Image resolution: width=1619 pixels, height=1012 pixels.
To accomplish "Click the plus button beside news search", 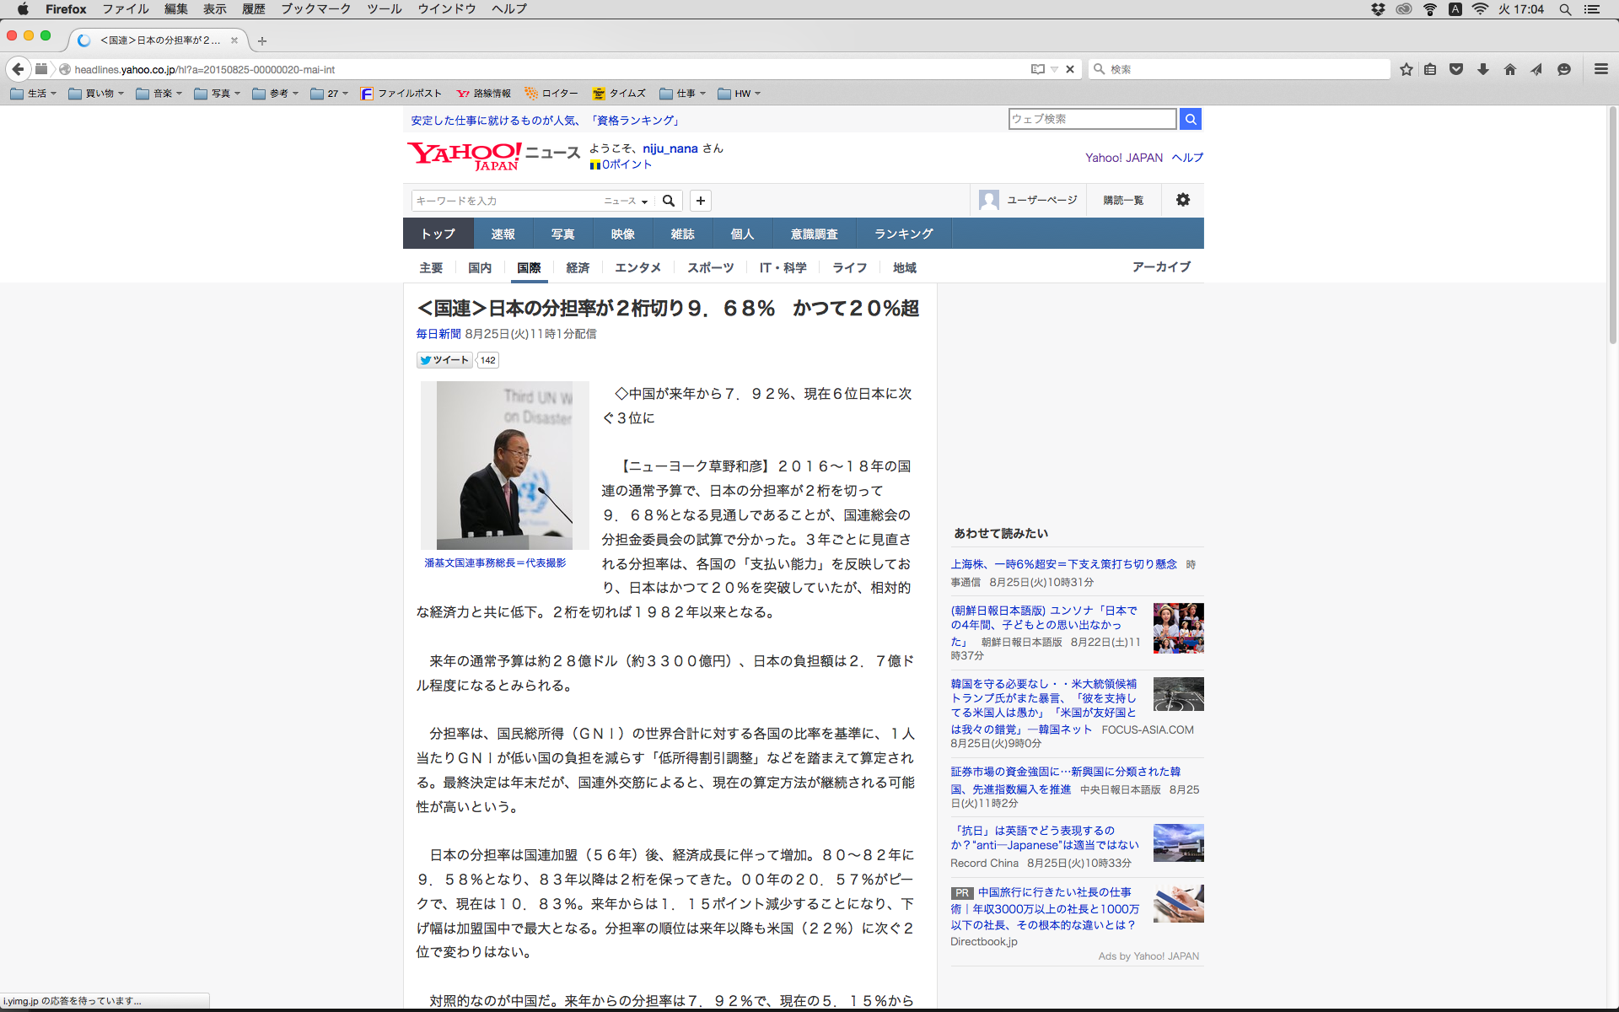I will [701, 201].
